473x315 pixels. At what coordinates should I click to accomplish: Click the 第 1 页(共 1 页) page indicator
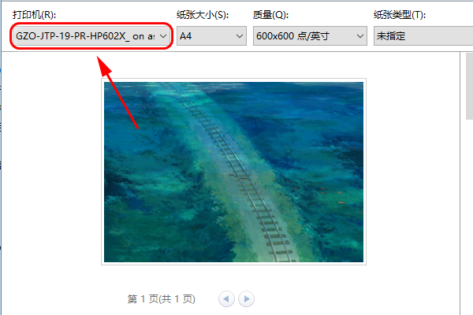tap(161, 299)
